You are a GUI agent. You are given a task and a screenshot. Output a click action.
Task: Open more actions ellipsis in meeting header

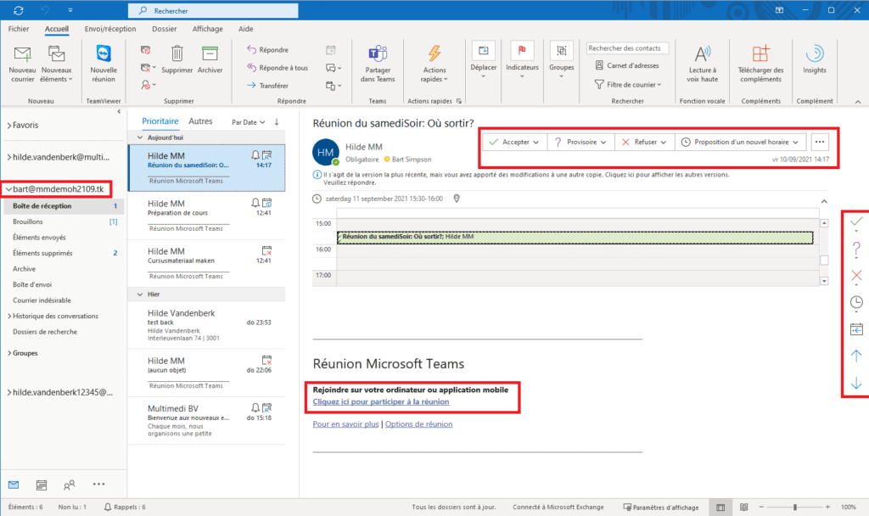coord(820,142)
